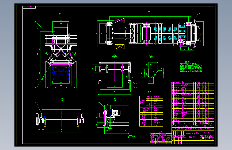The image size is (232, 150).
Task: Click the revision table beside the title block
Action: (x=161, y=138)
